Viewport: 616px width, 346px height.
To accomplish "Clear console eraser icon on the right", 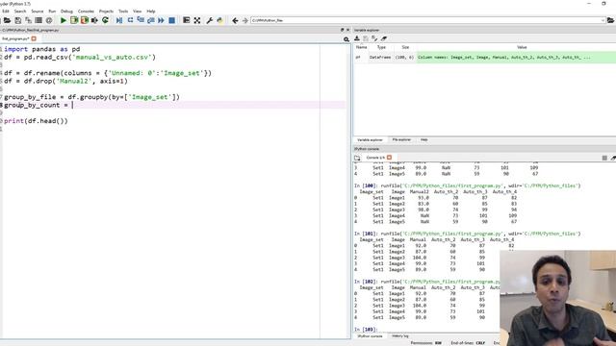I will tap(613, 158).
